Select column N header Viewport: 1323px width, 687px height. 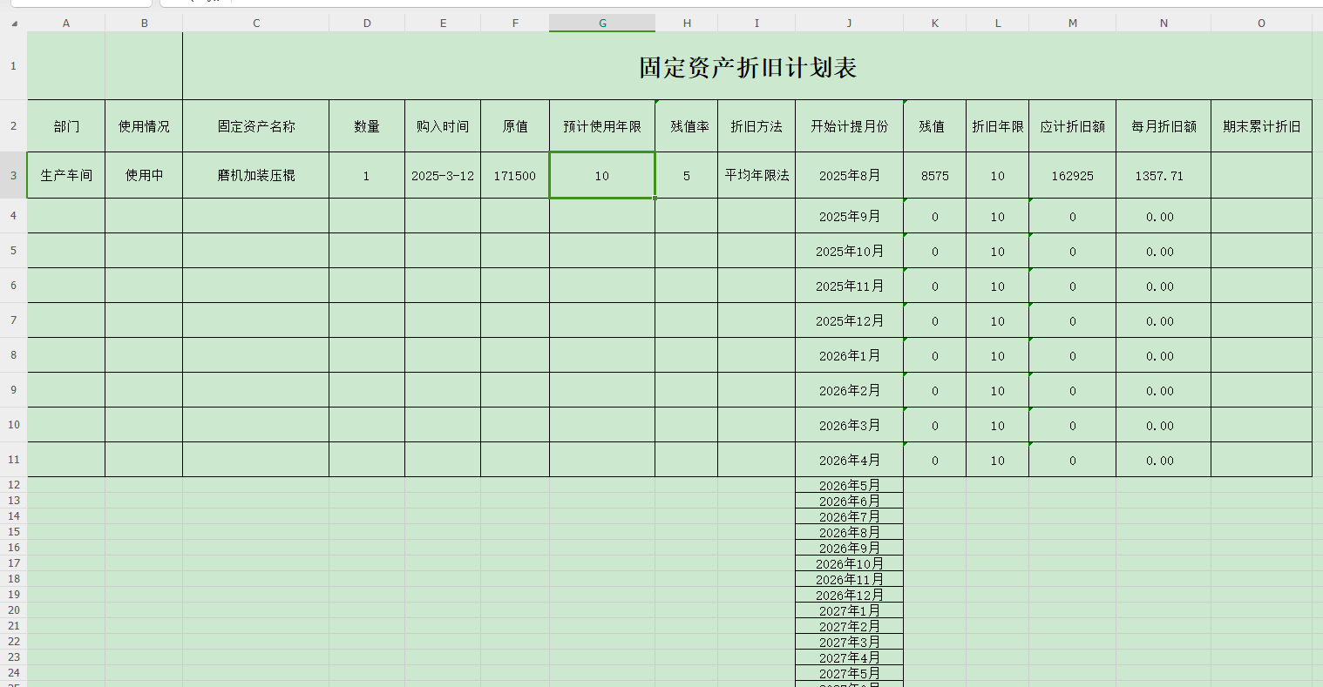1163,24
